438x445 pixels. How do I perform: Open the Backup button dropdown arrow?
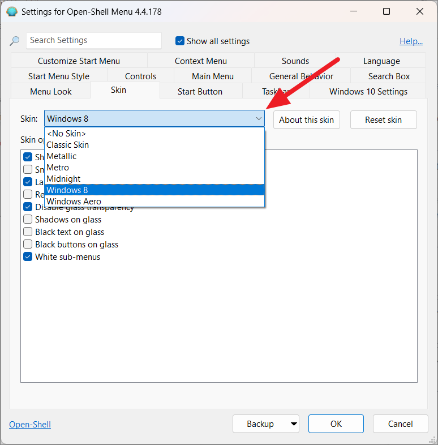pyautogui.click(x=293, y=424)
